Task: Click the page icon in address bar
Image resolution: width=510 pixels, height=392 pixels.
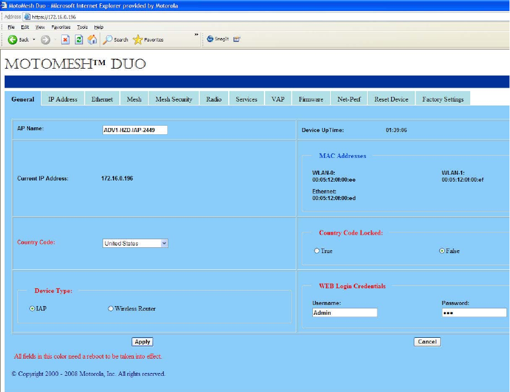Action: tap(27, 17)
